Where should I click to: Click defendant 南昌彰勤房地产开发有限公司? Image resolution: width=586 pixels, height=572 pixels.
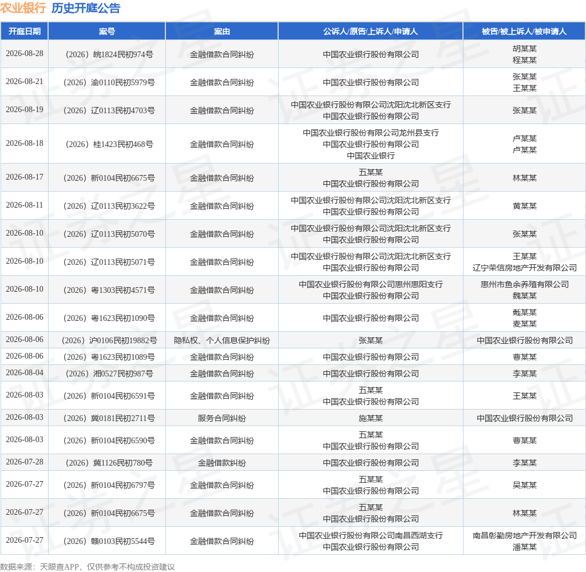(524, 535)
